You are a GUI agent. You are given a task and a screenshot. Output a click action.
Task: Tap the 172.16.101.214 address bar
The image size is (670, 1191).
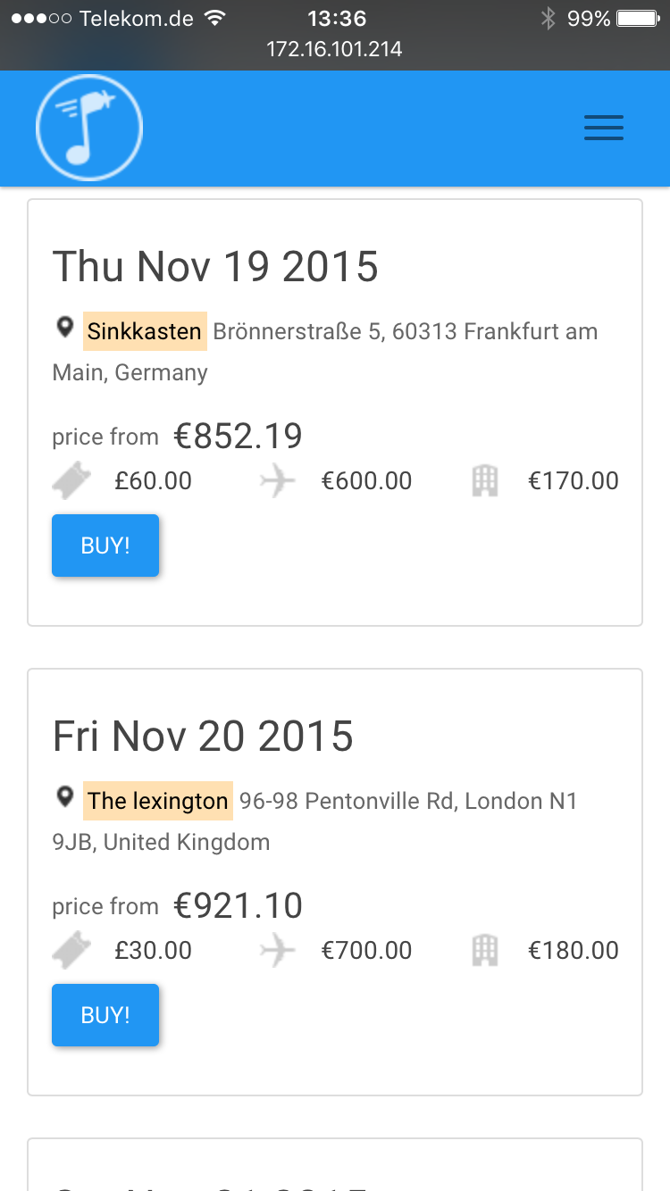(335, 49)
